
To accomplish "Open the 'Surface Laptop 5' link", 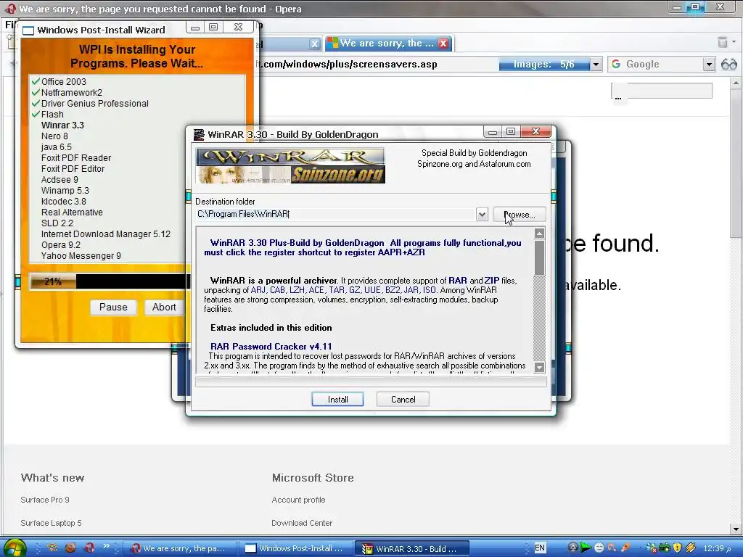I will (x=51, y=523).
